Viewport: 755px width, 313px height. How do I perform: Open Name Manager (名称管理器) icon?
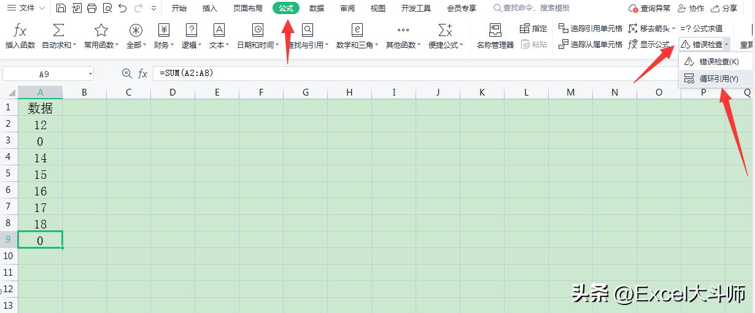tap(495, 31)
